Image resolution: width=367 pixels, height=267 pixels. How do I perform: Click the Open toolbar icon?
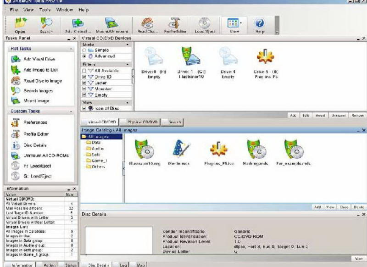(x=20, y=25)
